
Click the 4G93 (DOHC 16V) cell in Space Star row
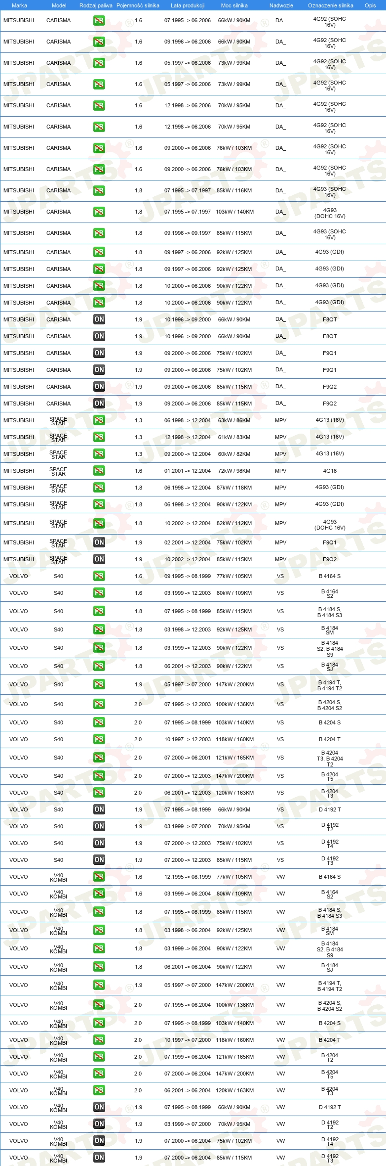(330, 525)
